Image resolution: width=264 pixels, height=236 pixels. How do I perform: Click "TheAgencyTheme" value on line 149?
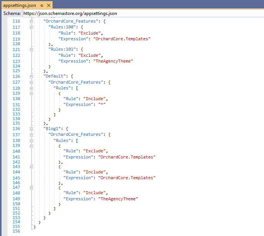pos(118,199)
